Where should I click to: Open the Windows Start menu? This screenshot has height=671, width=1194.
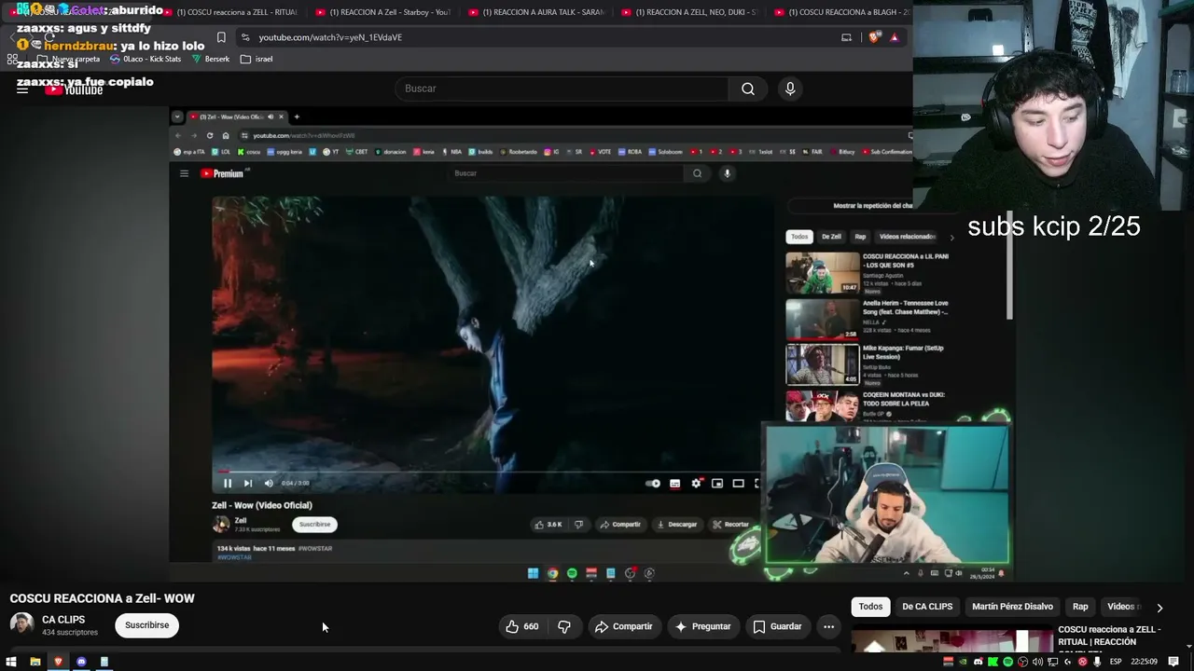pyautogui.click(x=11, y=662)
